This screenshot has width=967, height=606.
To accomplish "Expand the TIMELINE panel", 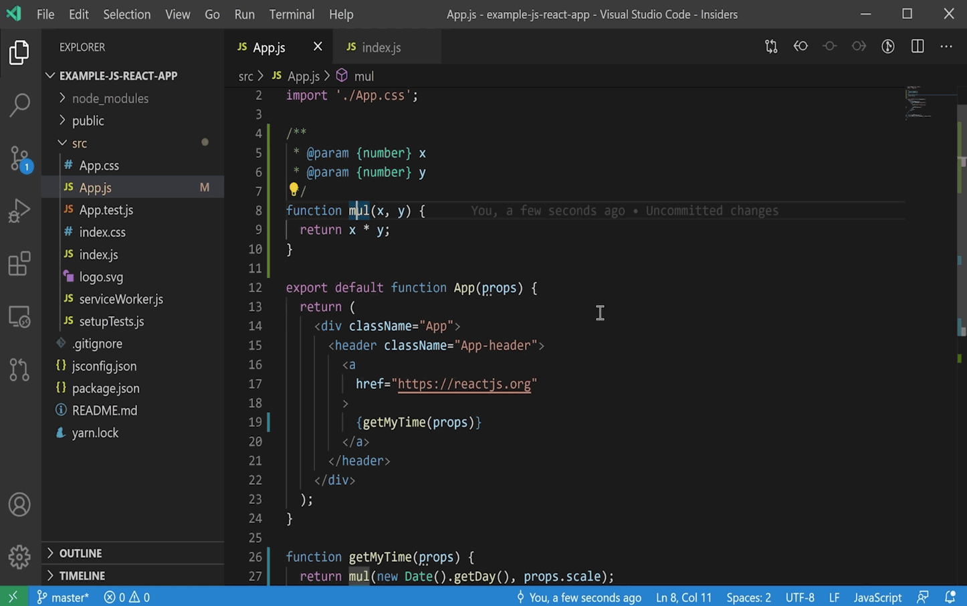I will (82, 575).
